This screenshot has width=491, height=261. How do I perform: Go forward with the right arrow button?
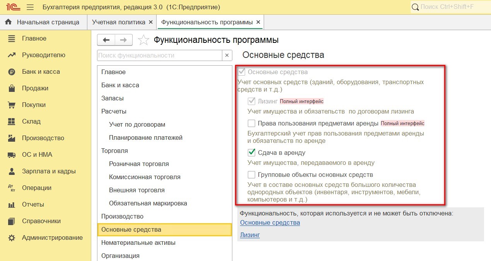tap(124, 40)
